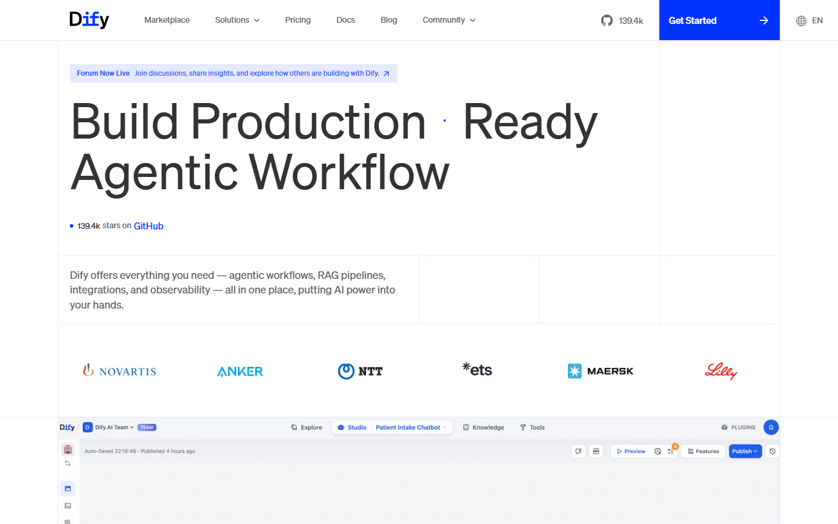
Task: Open the Knowledge section
Action: 484,427
